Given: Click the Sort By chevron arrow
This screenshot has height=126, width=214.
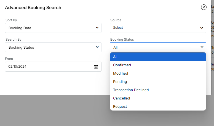Looking at the screenshot, I should click(x=97, y=28).
